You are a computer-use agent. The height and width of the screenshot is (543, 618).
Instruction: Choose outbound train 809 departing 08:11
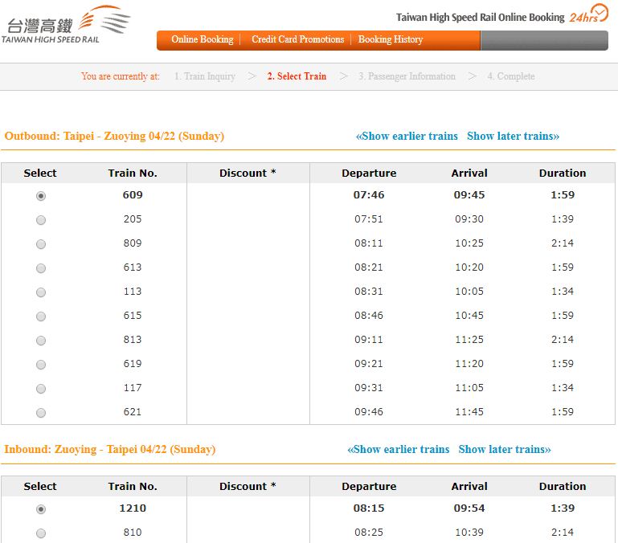tap(41, 244)
